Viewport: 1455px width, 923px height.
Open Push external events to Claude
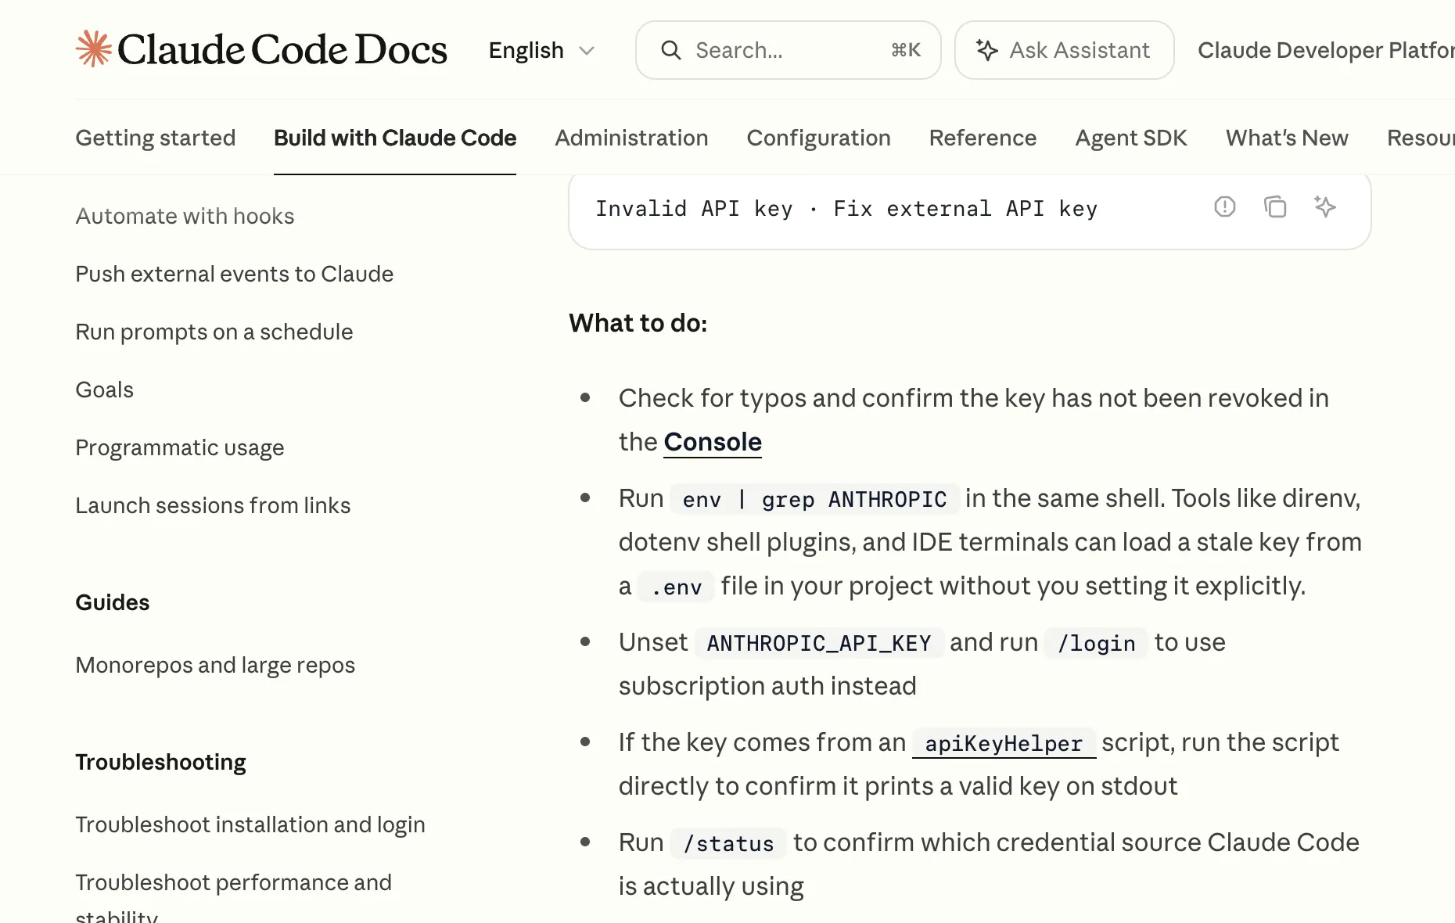pyautogui.click(x=234, y=274)
